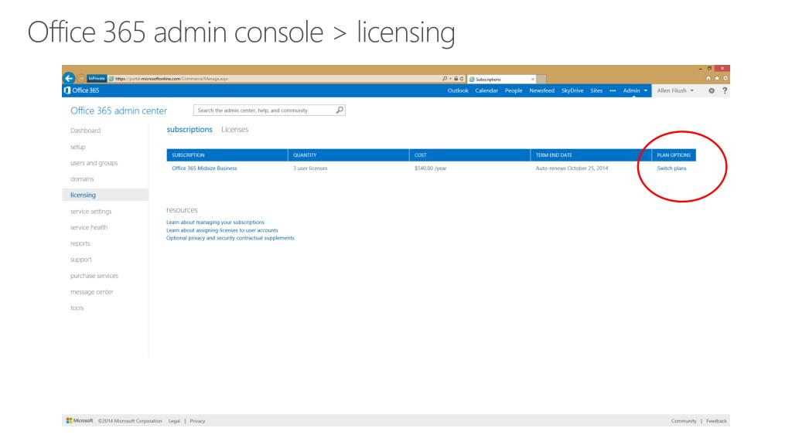Click the browser home icon

click(x=708, y=79)
